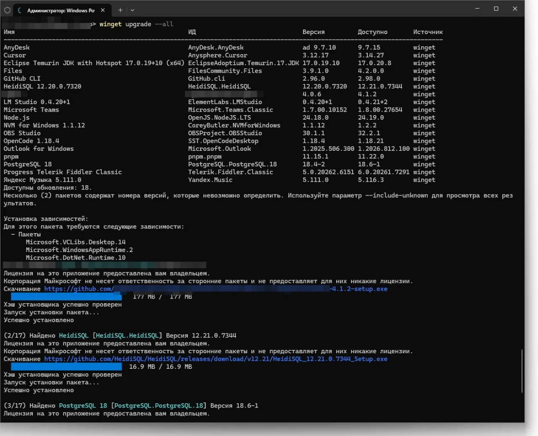Click the "Microsoft.Outlook" ID cell

220,149
